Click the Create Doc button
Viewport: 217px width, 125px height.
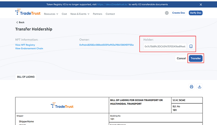click(179, 13)
